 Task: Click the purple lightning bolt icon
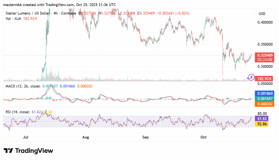250,77
